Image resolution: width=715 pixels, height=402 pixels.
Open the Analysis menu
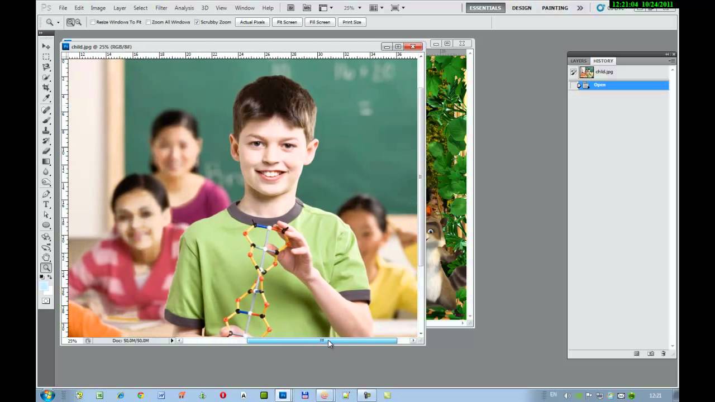(x=184, y=8)
